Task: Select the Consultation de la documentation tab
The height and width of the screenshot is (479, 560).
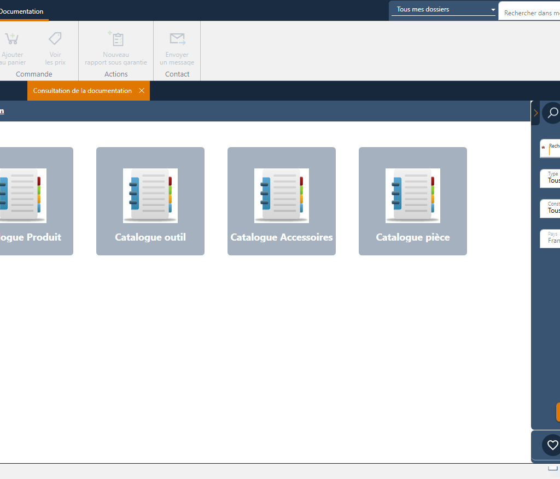Action: pyautogui.click(x=82, y=91)
